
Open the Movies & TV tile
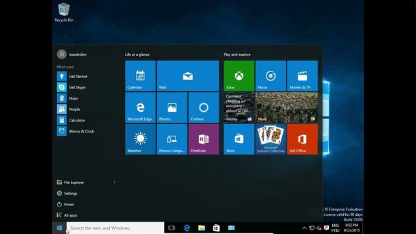(302, 76)
